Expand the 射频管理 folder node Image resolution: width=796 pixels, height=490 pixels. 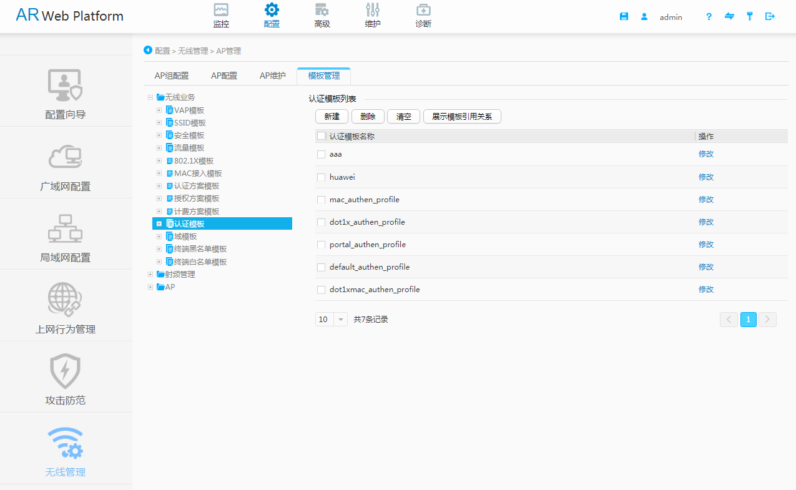[150, 274]
